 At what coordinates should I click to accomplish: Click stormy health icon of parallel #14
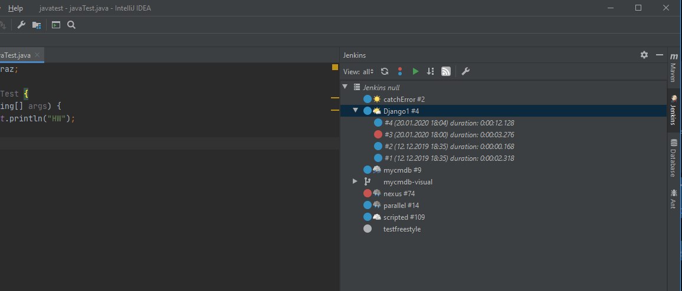(x=376, y=205)
